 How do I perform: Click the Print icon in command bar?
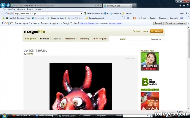click(145, 18)
